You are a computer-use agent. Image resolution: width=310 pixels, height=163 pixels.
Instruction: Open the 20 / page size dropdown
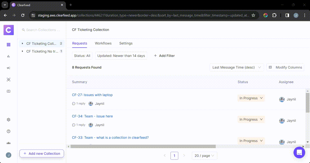click(204, 156)
